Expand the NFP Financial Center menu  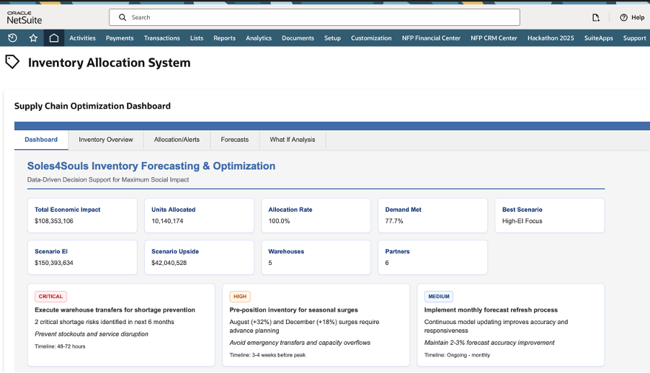[431, 38]
